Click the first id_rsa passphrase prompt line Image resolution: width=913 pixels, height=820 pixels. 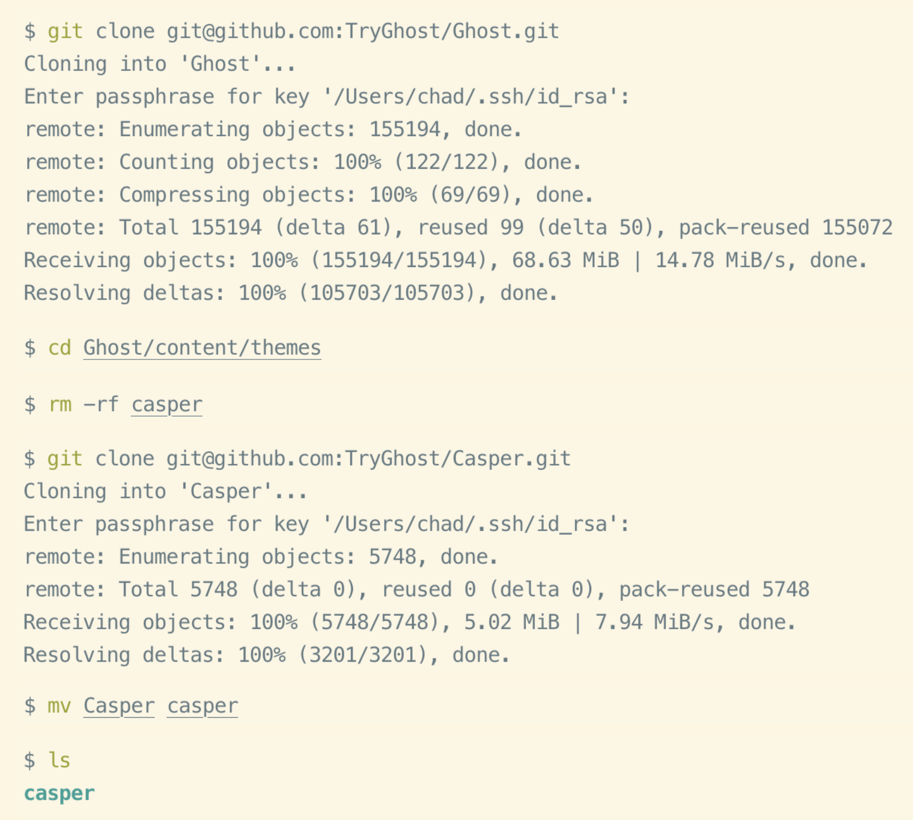pyautogui.click(x=327, y=97)
